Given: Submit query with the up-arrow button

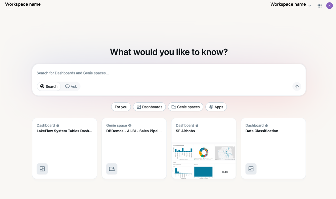Looking at the screenshot, I should (297, 87).
